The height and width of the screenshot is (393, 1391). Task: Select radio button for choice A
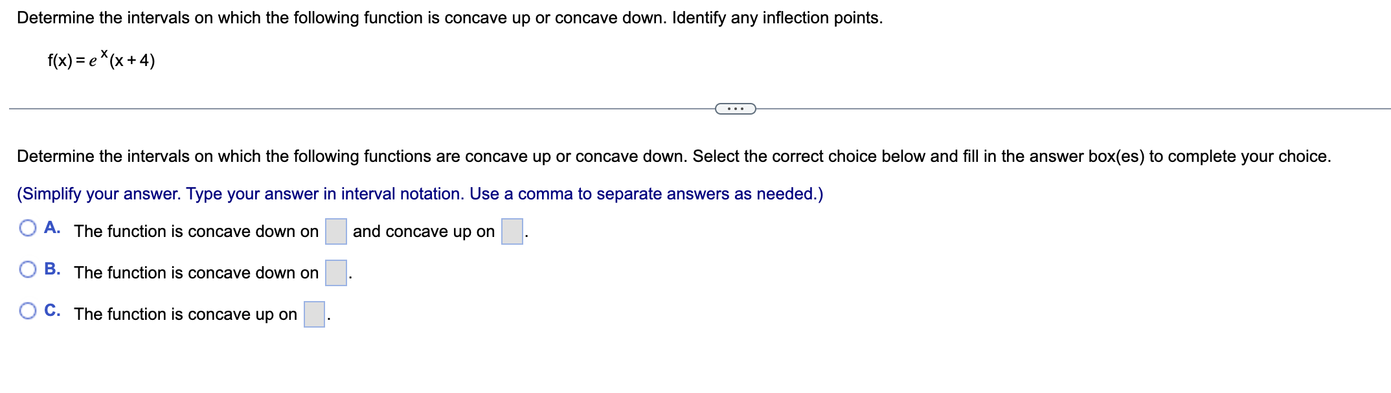click(28, 228)
